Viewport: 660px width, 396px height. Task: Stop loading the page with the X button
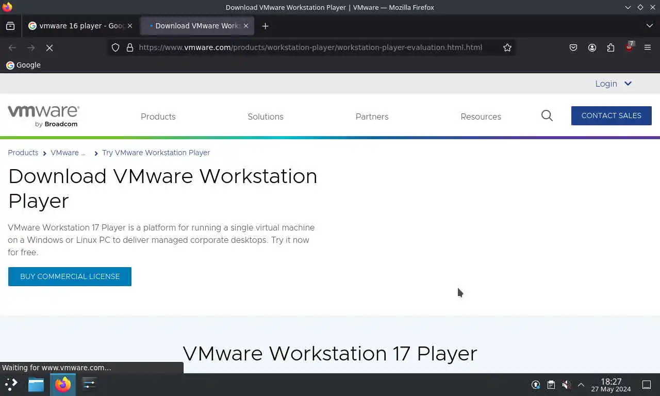tap(49, 47)
